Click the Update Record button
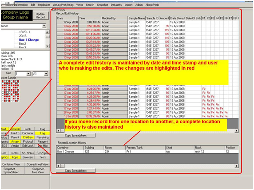 (40, 15)
